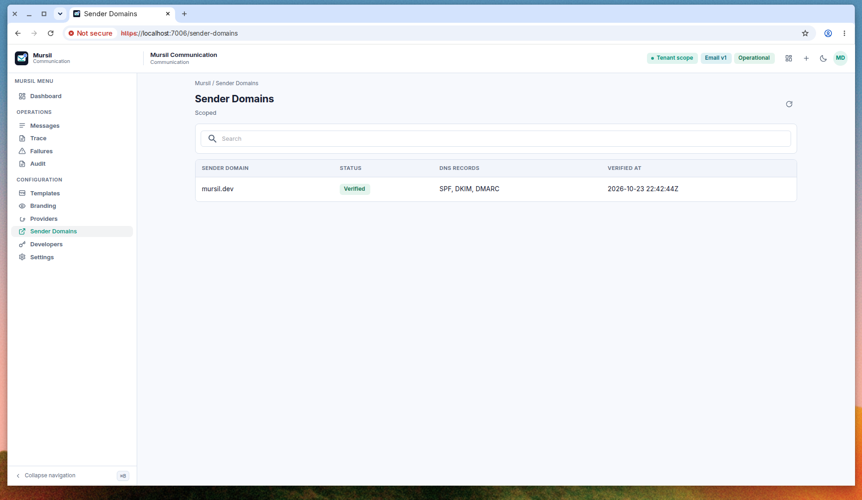Open the tab search dropdown arrow

[60, 14]
